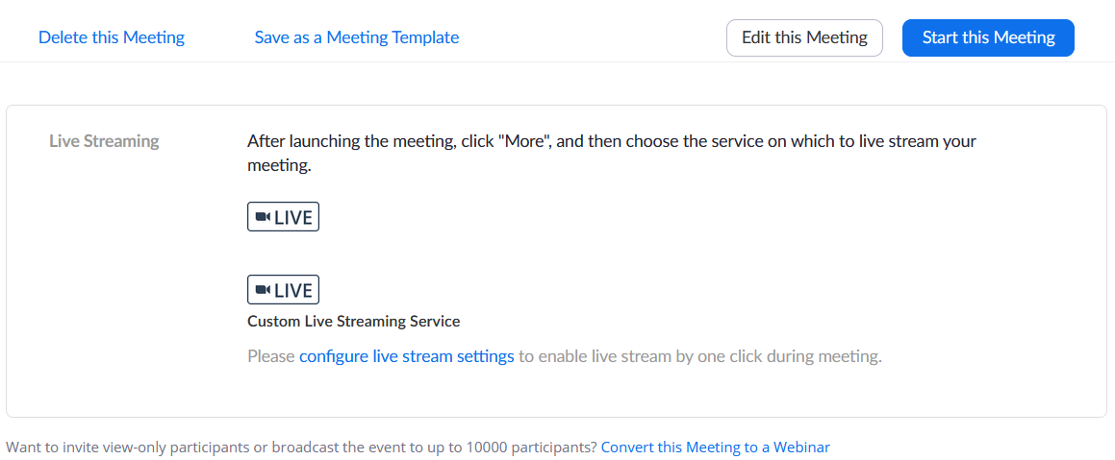
Task: Click the camera glyph in the upper LIVE badge
Action: tap(263, 217)
